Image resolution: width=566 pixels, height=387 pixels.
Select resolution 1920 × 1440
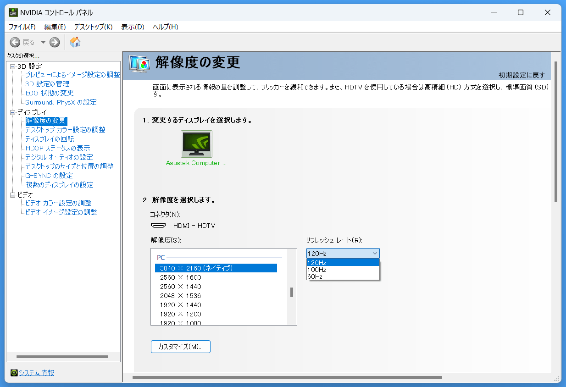216,305
